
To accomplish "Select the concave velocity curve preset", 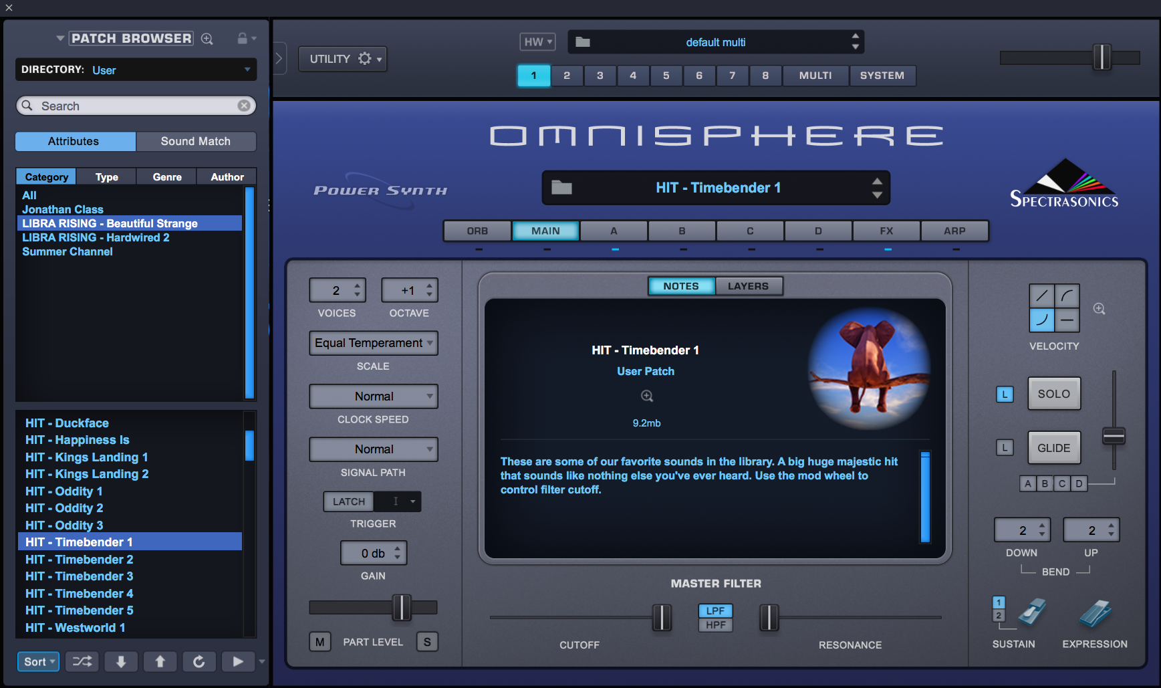I will pyautogui.click(x=1042, y=320).
